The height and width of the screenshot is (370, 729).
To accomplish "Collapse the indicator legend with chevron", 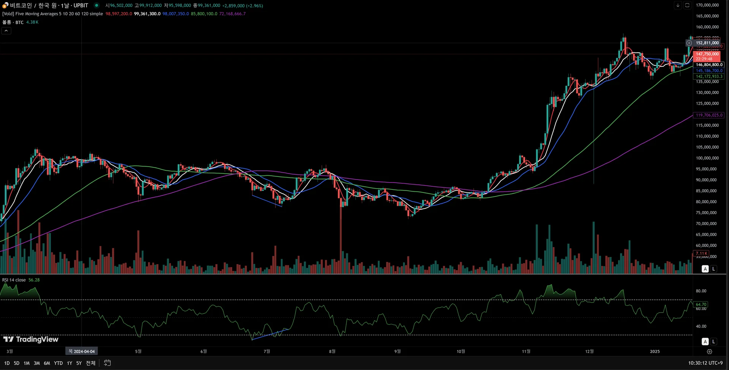I will click(6, 31).
